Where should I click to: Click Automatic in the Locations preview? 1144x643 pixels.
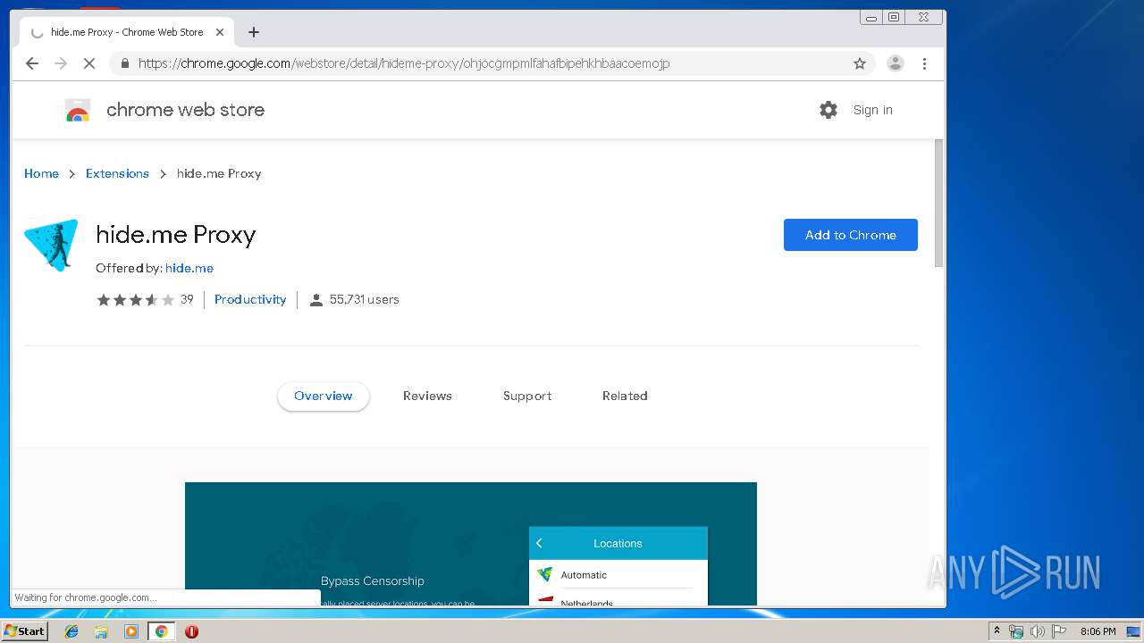pyautogui.click(x=584, y=575)
